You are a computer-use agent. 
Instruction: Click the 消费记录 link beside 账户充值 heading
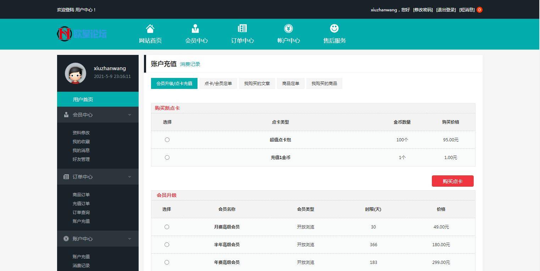pyautogui.click(x=190, y=64)
